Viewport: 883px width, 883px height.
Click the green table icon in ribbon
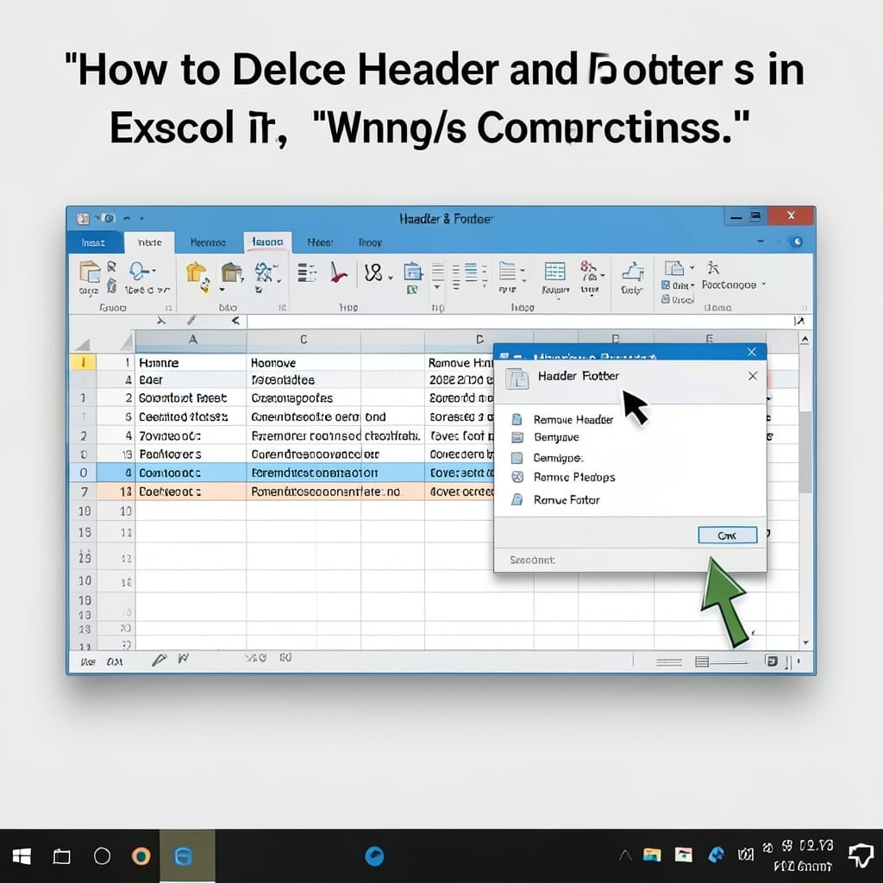(x=554, y=272)
